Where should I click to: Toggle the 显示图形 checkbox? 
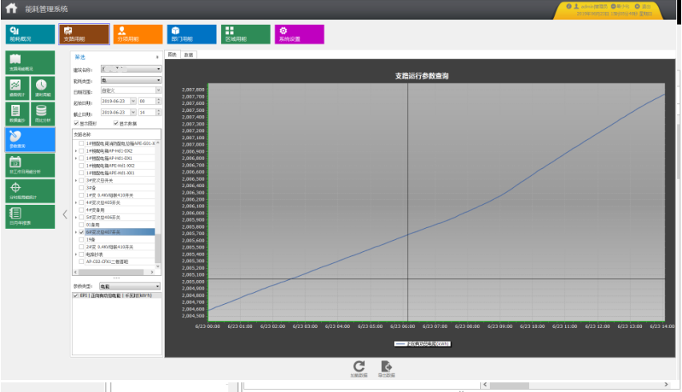pyautogui.click(x=77, y=123)
